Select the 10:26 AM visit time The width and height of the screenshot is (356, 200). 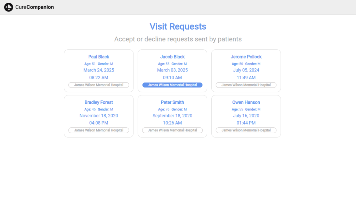click(x=172, y=123)
